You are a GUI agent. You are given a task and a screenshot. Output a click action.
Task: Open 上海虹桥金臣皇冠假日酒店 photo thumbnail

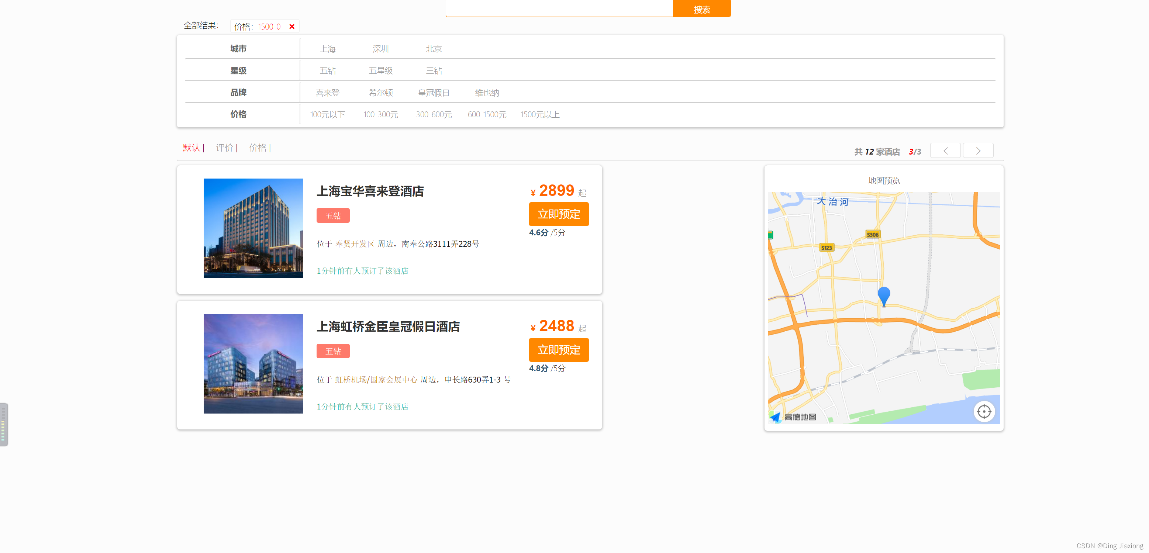coord(253,363)
